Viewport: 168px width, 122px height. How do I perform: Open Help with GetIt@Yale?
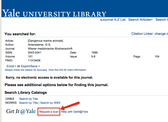pos(74,112)
